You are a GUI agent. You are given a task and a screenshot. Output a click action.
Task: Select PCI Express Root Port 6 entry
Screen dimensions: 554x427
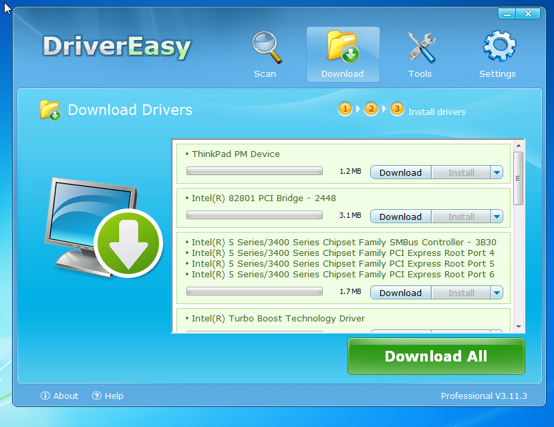coord(343,275)
